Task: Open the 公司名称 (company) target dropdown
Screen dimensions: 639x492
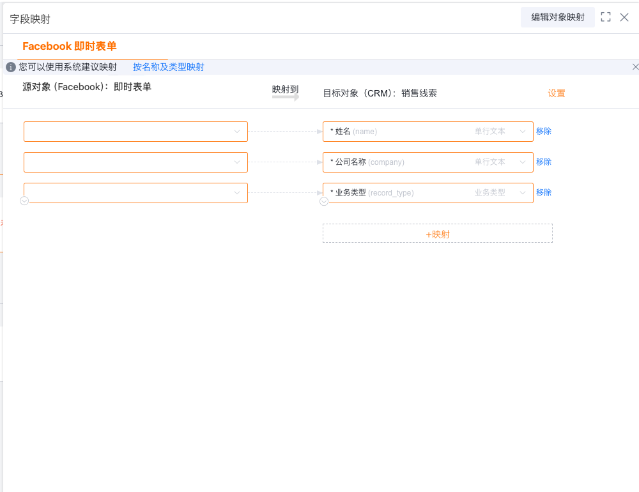Action: [428, 162]
